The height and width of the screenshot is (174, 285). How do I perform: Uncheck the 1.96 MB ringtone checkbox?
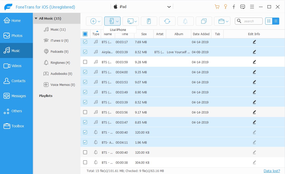pyautogui.click(x=85, y=142)
